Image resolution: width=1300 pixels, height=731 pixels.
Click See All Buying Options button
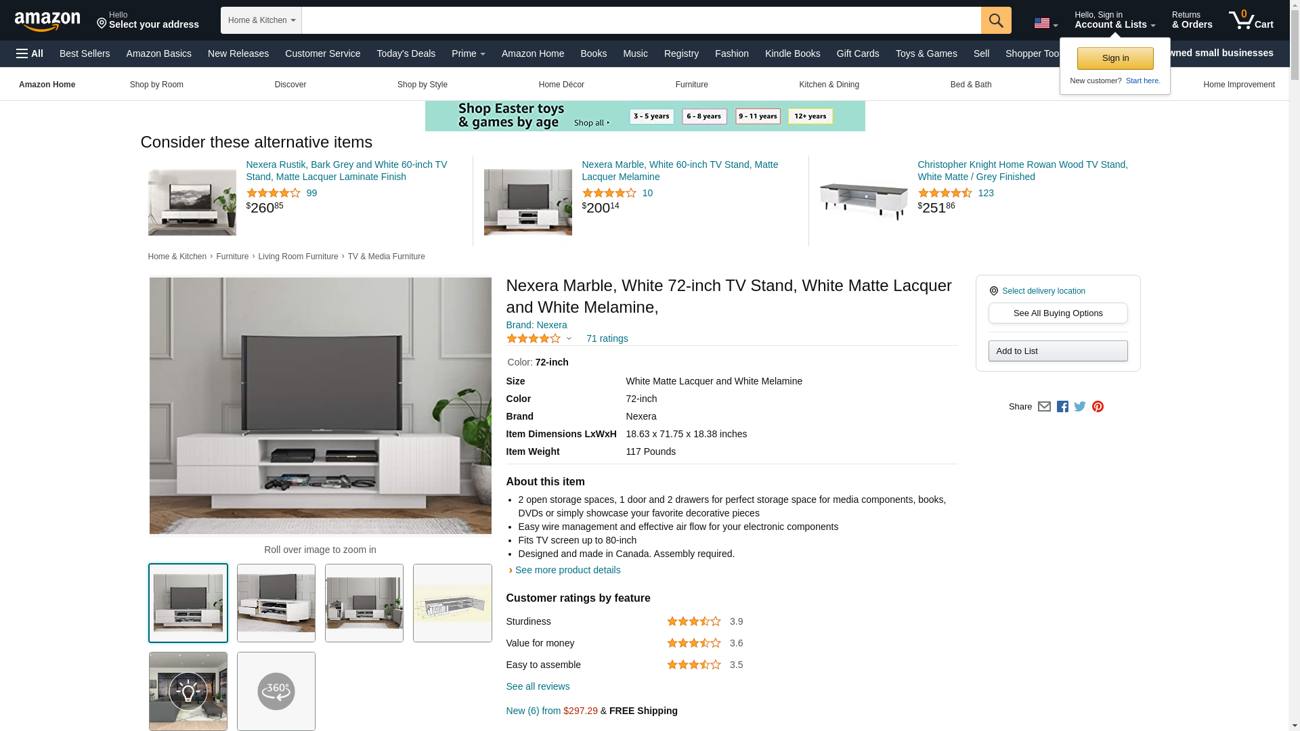click(1058, 313)
